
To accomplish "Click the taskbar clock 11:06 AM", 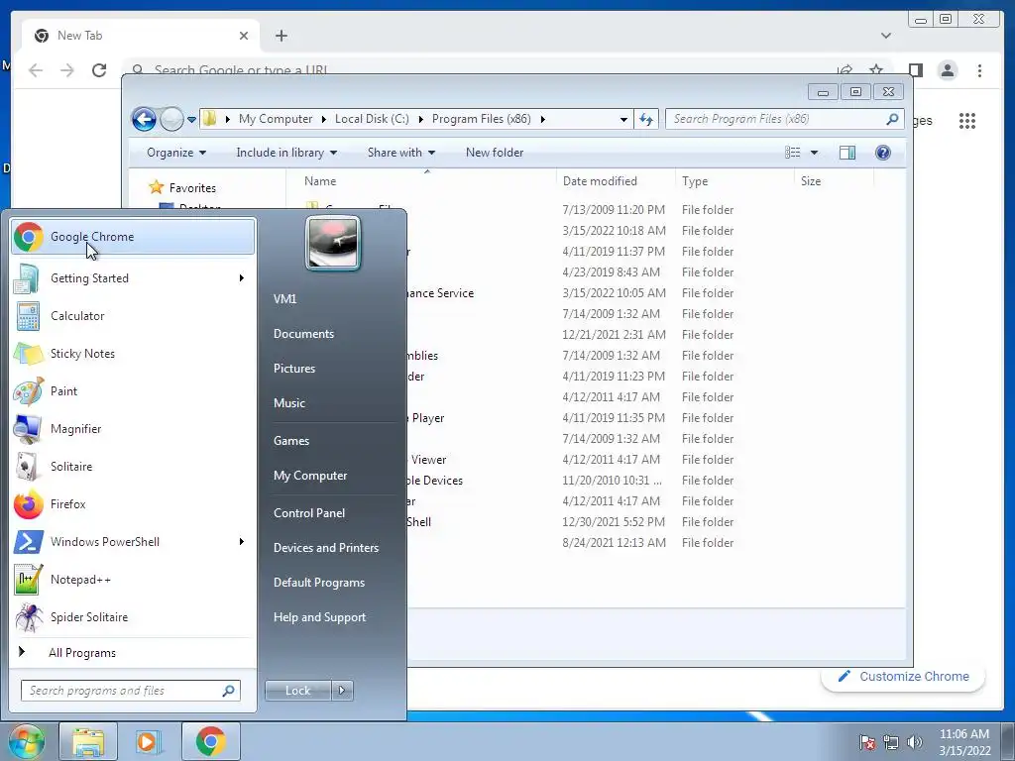I will click(x=964, y=734).
